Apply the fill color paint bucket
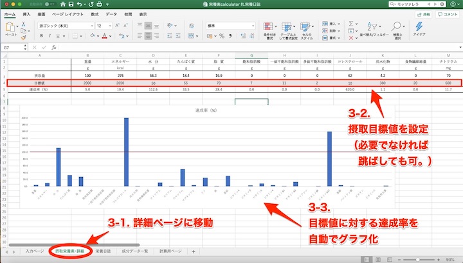The width and height of the screenshot is (463, 263). (93, 36)
